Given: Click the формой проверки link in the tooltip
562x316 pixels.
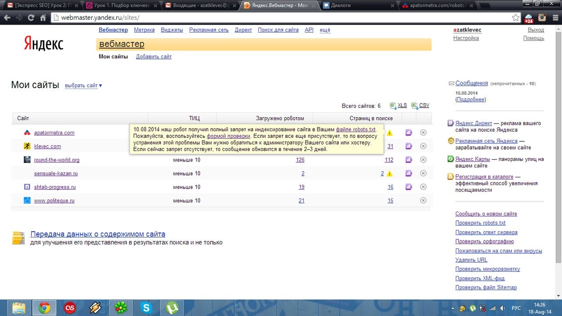Looking at the screenshot, I should click(228, 136).
